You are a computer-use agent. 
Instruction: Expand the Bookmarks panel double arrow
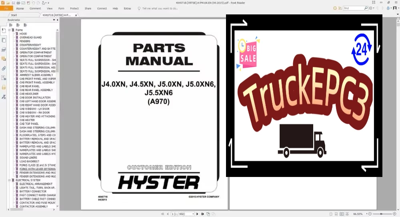tap(54, 20)
